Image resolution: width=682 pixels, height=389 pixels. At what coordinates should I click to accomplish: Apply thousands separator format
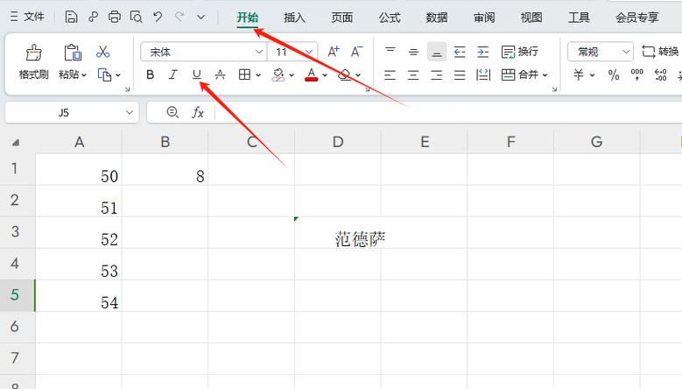click(x=637, y=74)
